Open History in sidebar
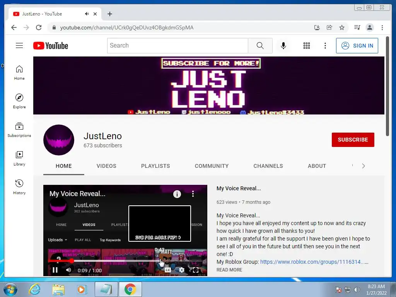396x297 pixels. click(x=19, y=187)
